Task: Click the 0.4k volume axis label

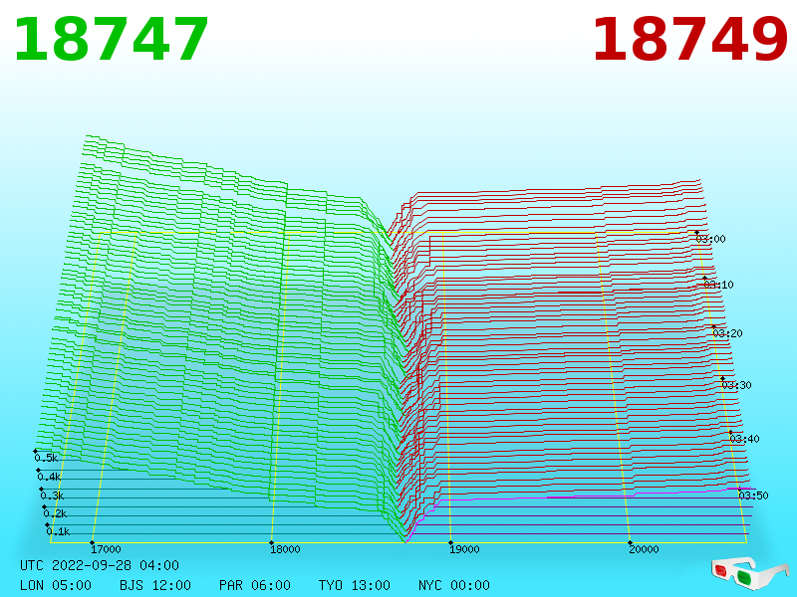Action: 49,478
